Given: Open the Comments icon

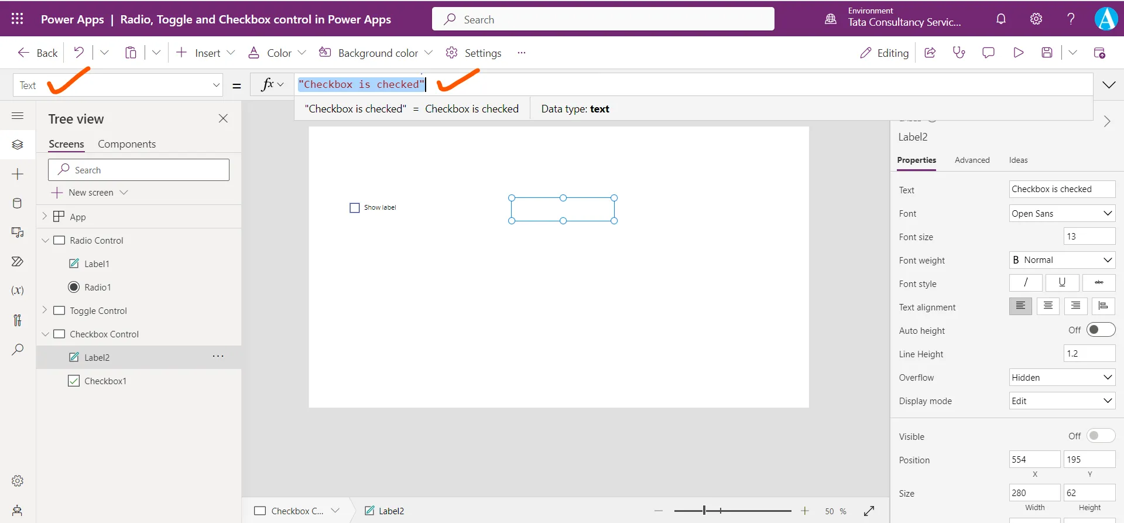Looking at the screenshot, I should (988, 53).
